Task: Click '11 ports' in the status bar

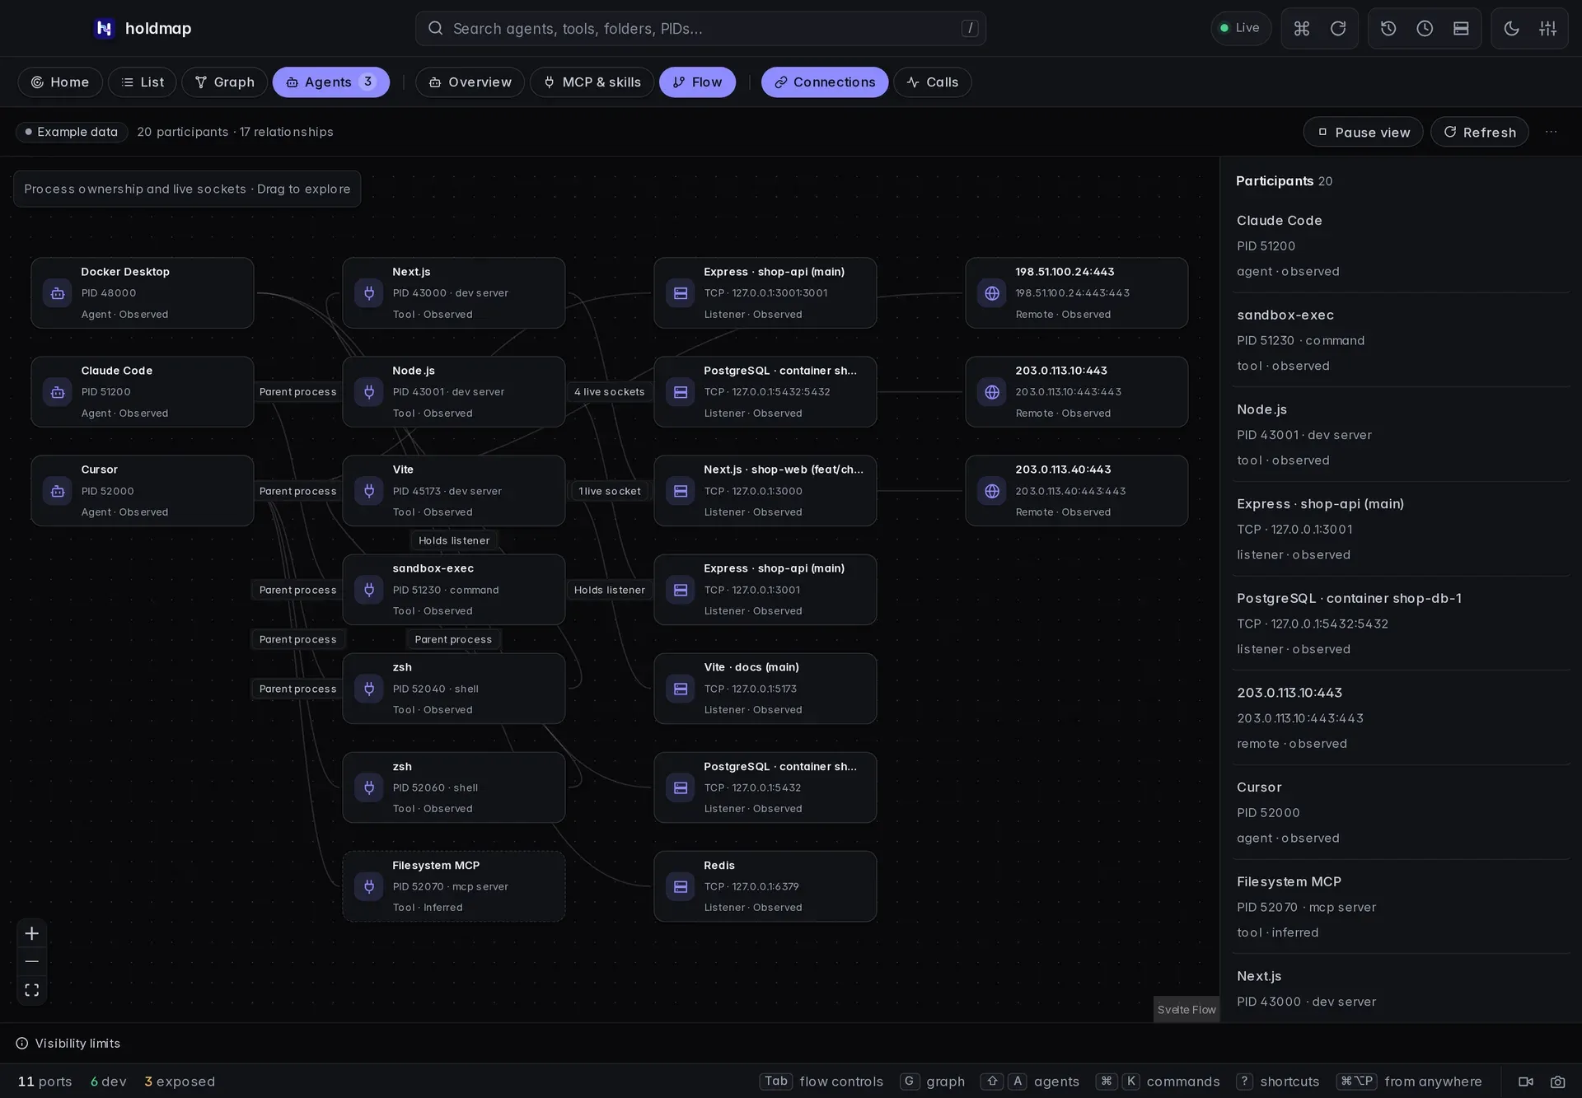Action: pos(45,1082)
